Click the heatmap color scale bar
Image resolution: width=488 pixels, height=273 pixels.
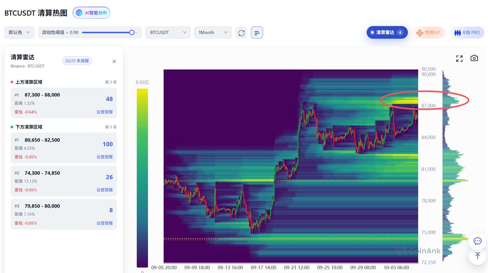[x=142, y=178]
